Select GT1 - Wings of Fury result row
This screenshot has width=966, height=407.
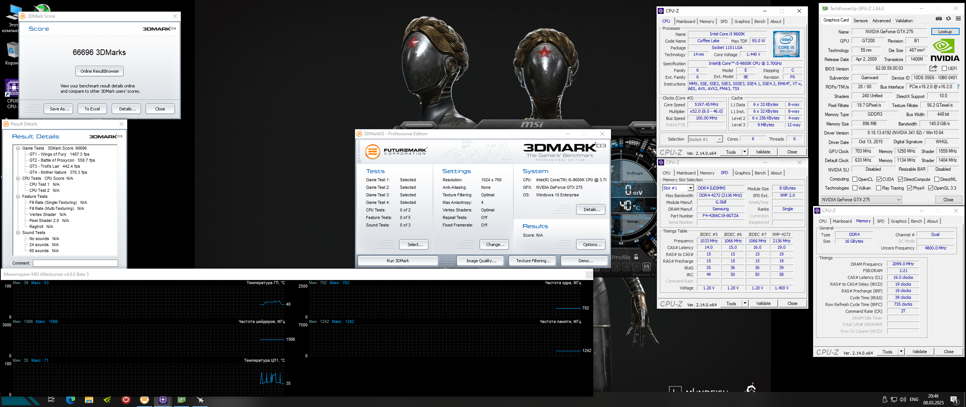(x=59, y=154)
